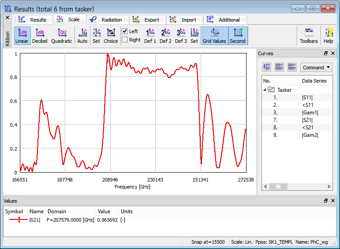Enable the Right axis checkbox
This screenshot has height=249, width=340.
point(125,40)
